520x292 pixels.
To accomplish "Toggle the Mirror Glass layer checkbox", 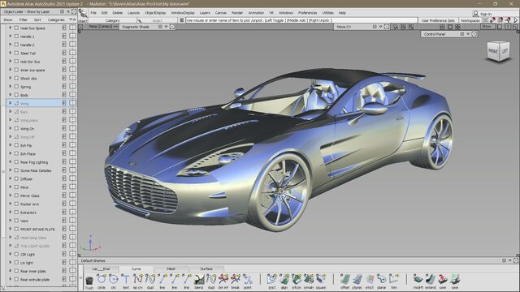I will coord(16,195).
